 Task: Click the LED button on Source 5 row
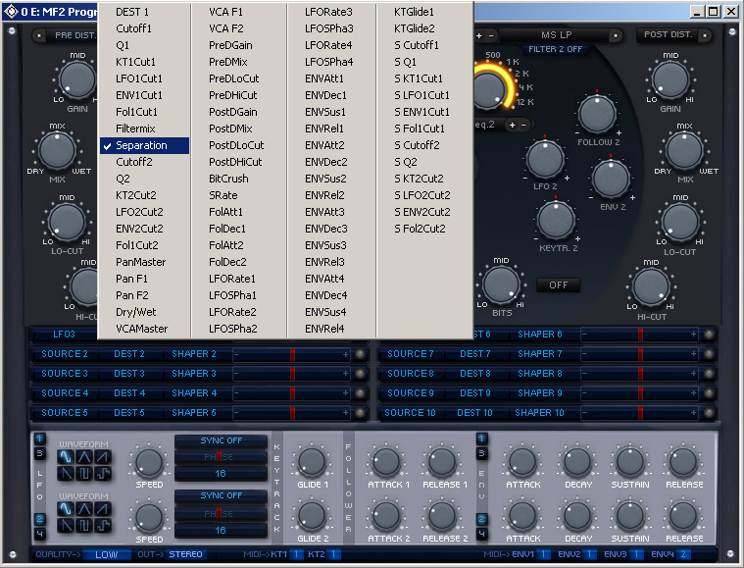(360, 413)
